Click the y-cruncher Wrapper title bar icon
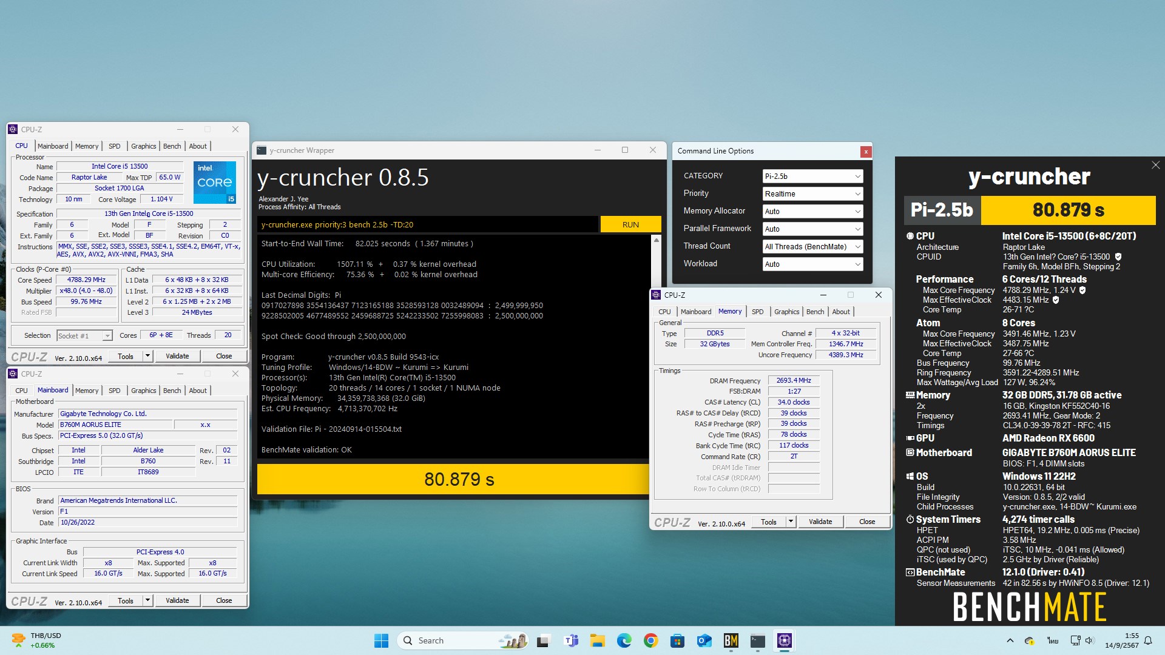 [x=262, y=150]
